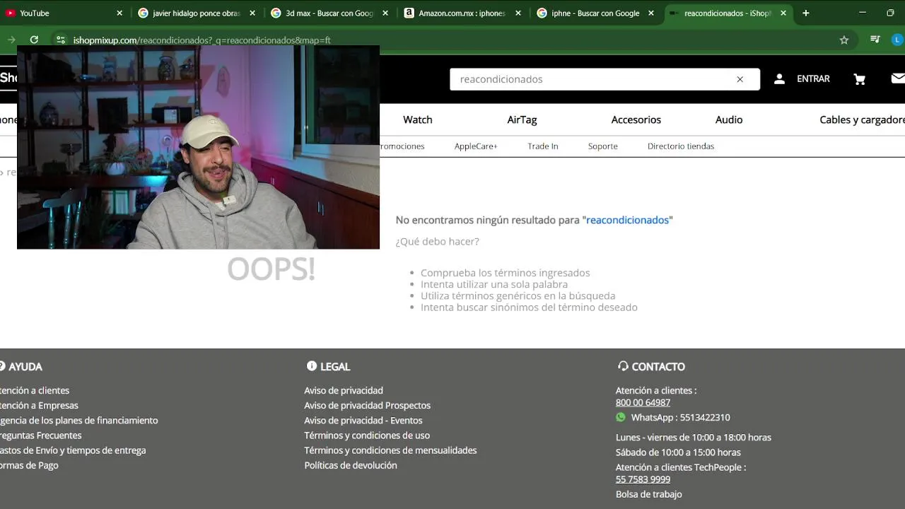Open Gastos de Envío y tiempos de entrega

click(x=73, y=450)
